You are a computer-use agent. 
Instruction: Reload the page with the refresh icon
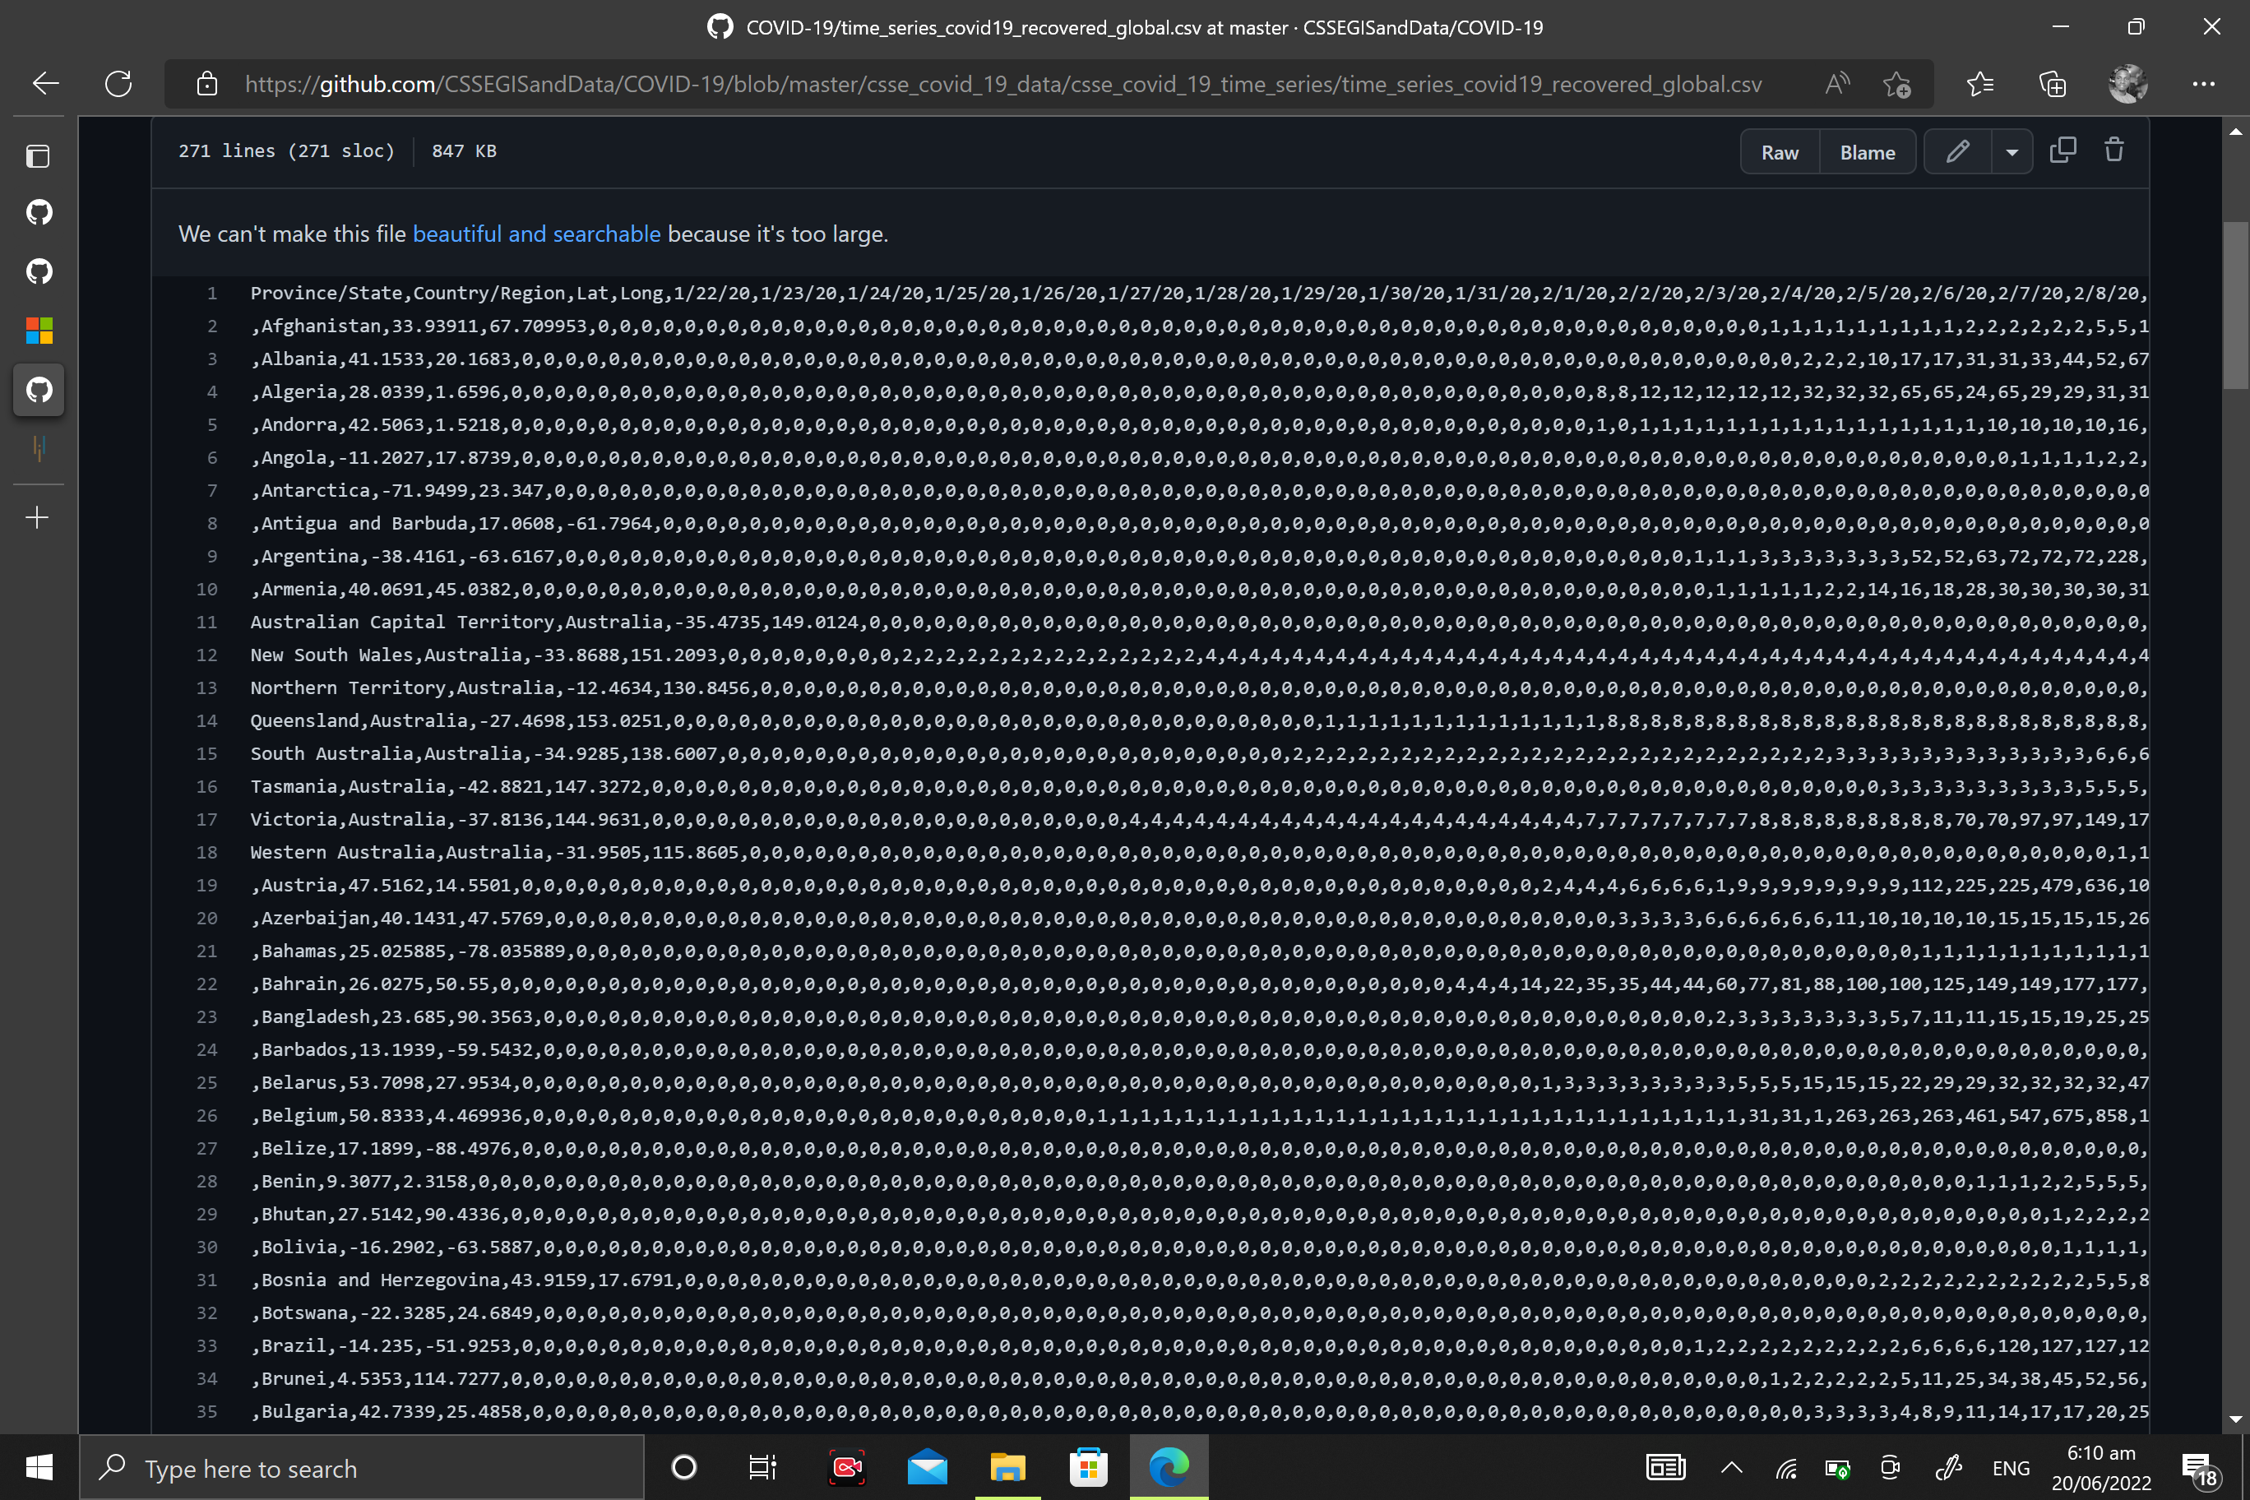pos(118,83)
